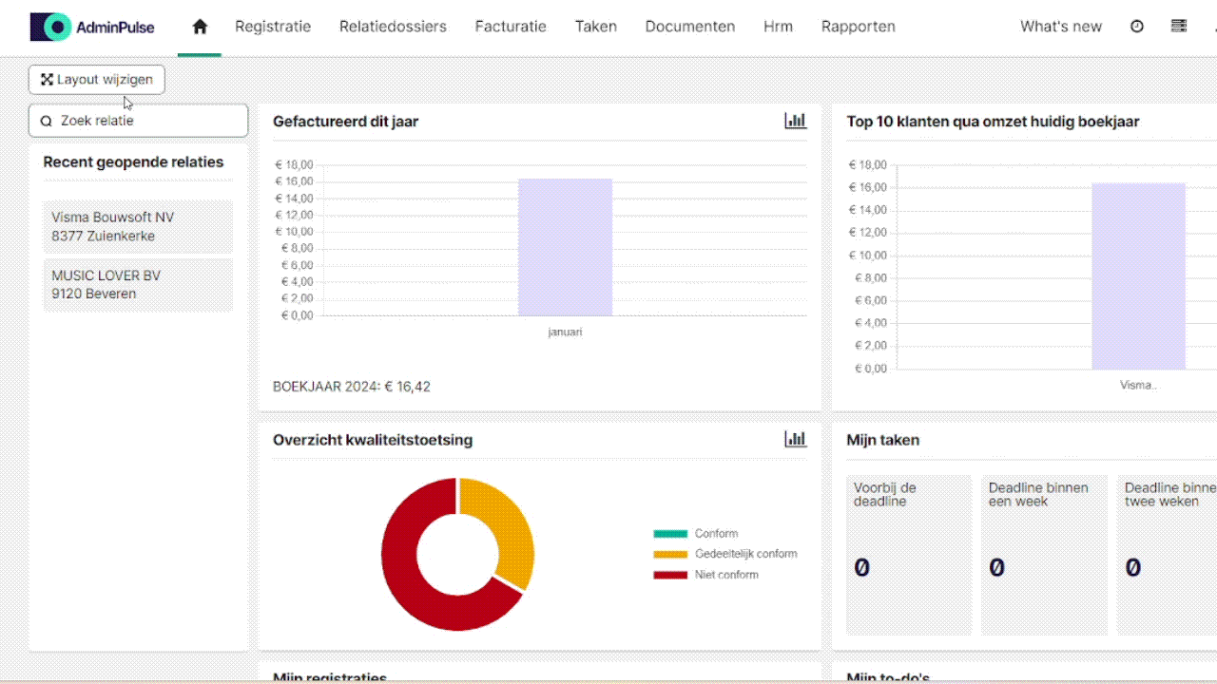
Task: Open chart icon on Overzicht kwaliteitstoetsing widget
Action: [x=795, y=439]
